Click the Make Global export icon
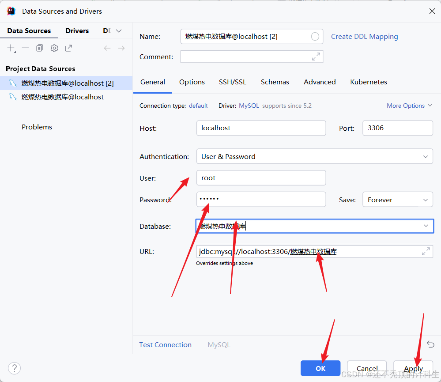This screenshot has width=441, height=382. tap(68, 48)
